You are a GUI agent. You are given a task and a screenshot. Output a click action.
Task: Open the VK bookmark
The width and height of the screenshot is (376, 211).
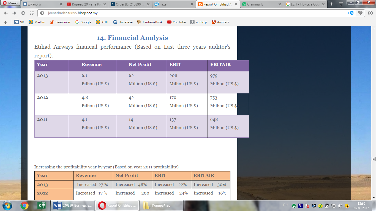pyautogui.click(x=19, y=22)
